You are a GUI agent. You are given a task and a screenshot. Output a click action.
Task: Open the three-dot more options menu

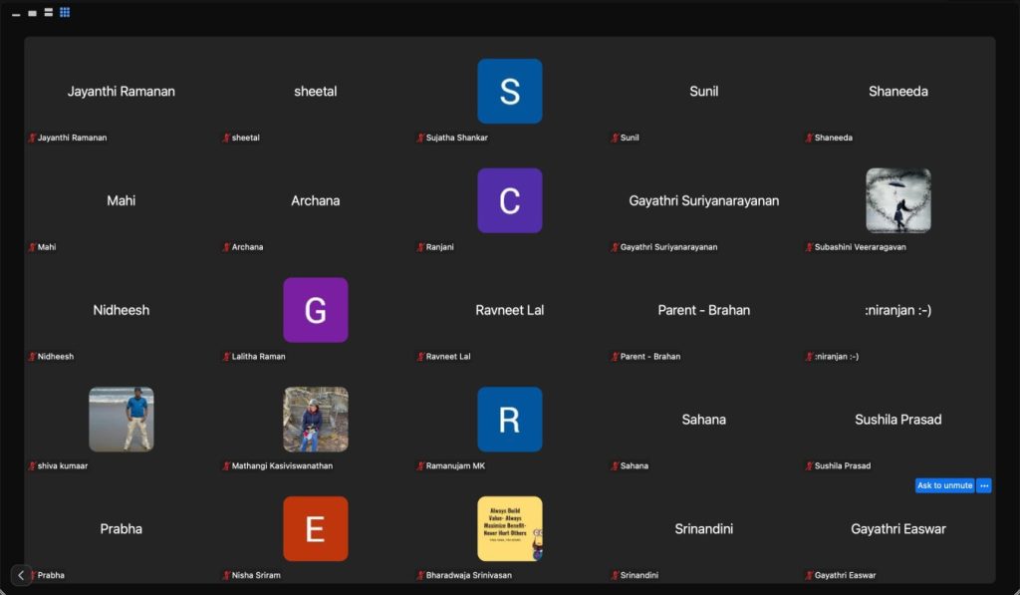coord(984,485)
